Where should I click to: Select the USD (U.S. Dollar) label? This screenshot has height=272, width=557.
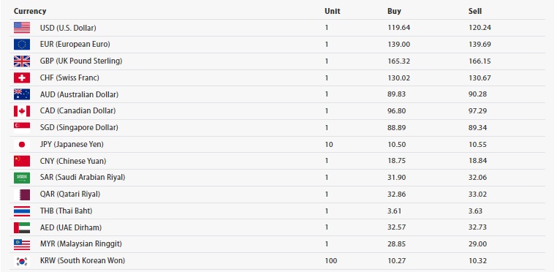point(68,28)
